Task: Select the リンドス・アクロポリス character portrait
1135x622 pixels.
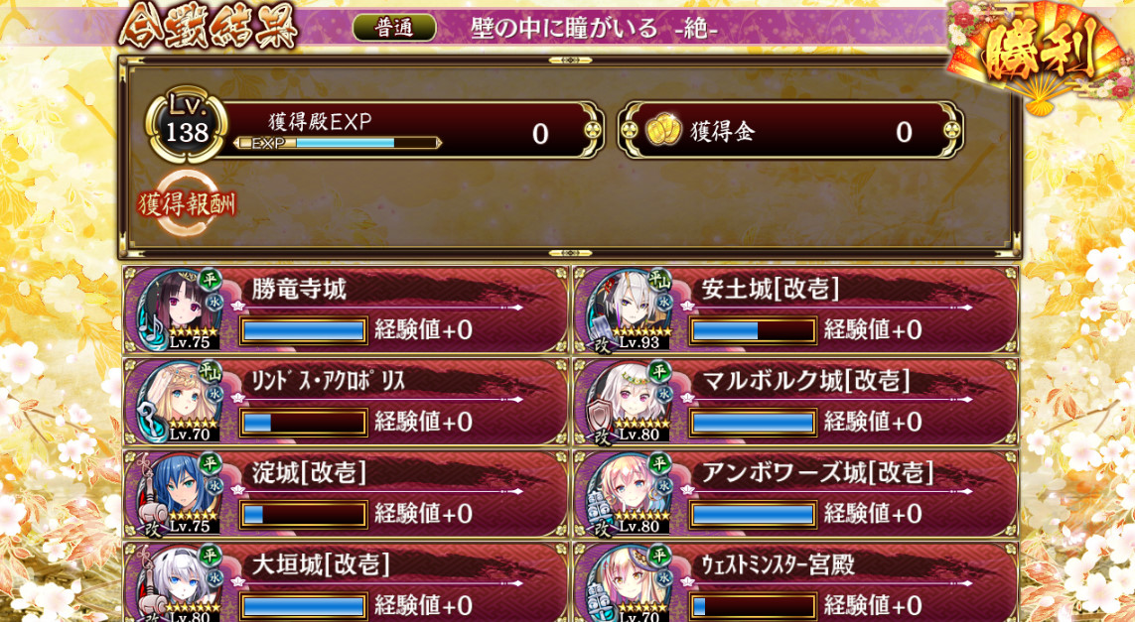Action: coord(178,403)
